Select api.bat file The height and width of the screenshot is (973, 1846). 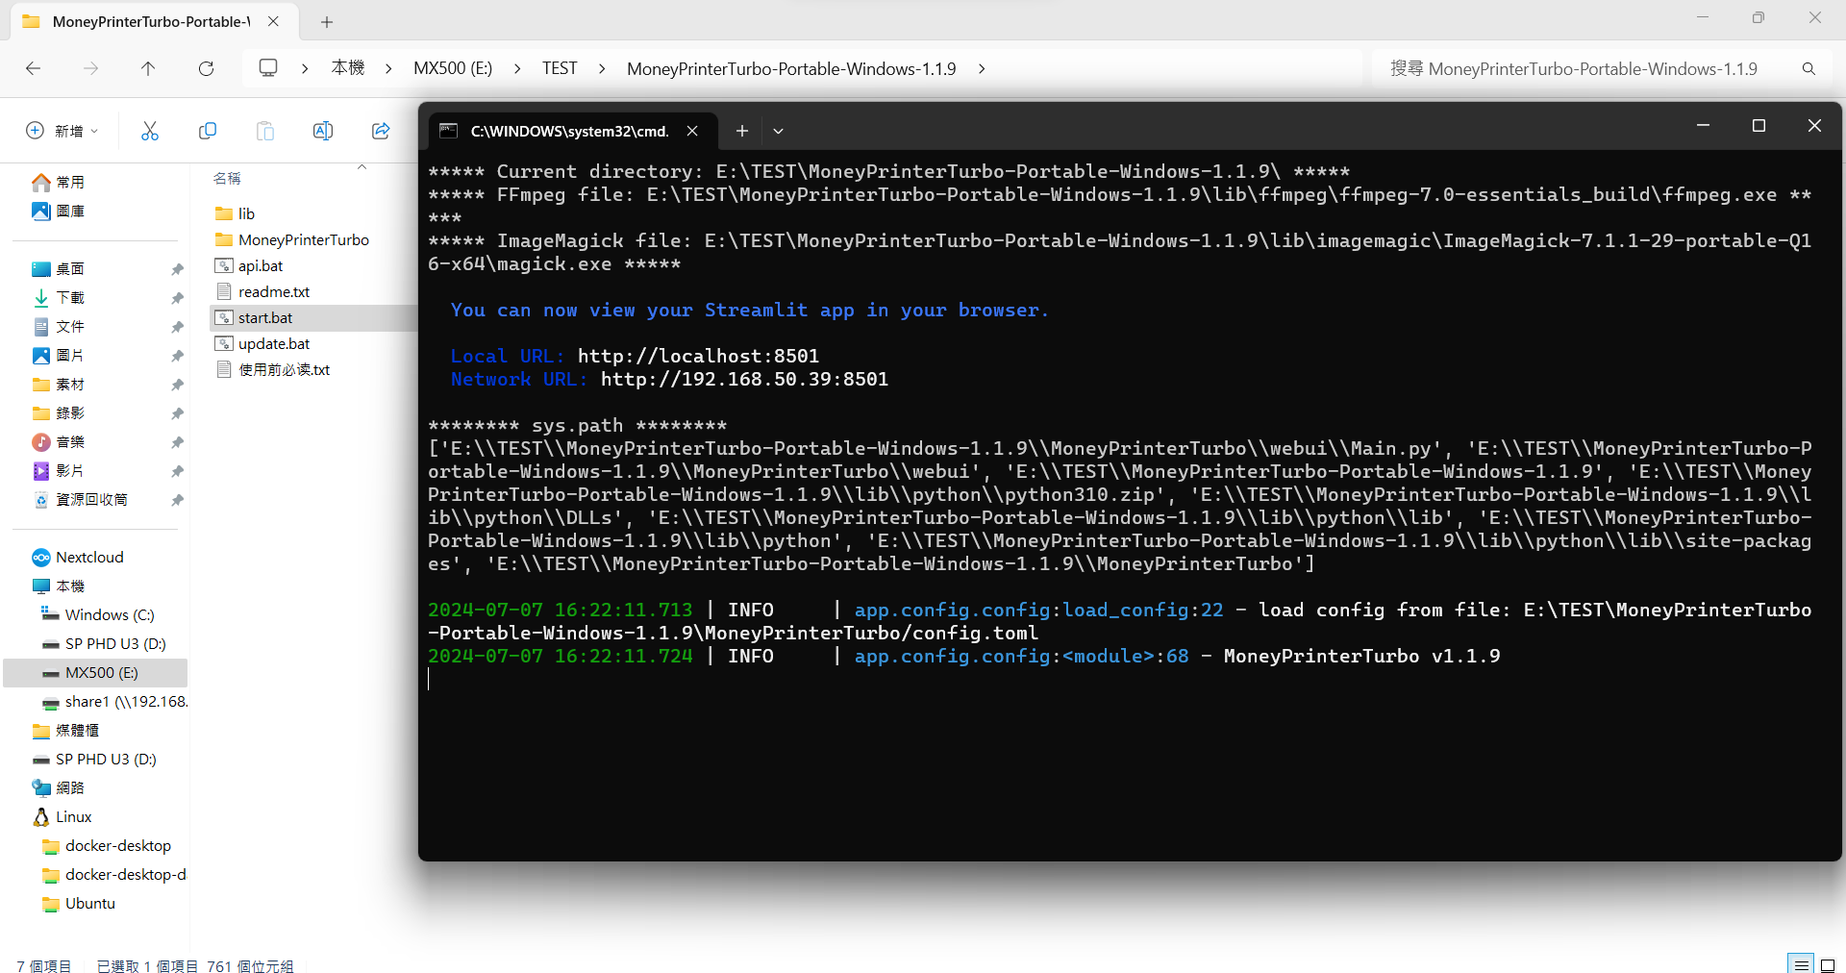click(261, 265)
